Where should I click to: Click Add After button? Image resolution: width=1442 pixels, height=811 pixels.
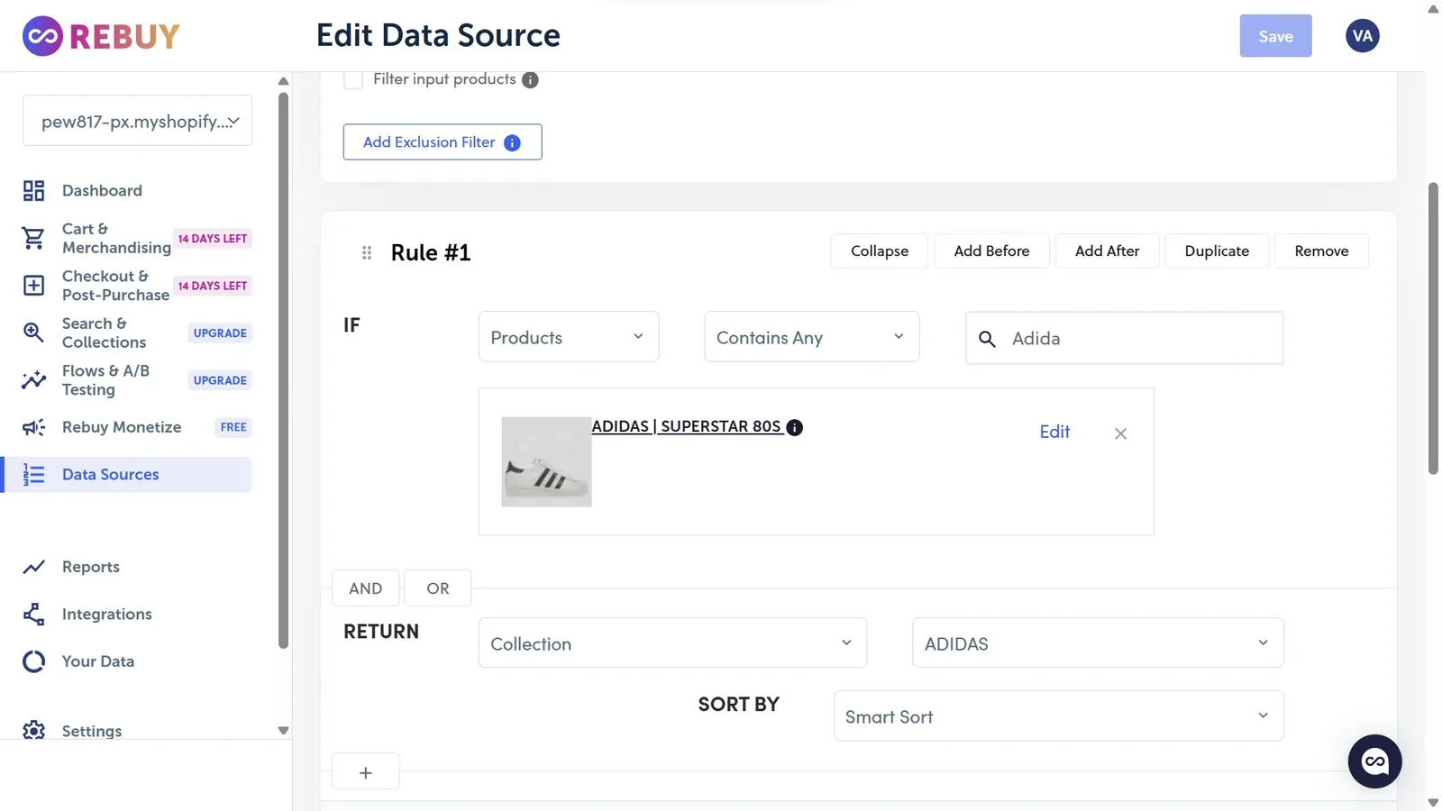1107,251
